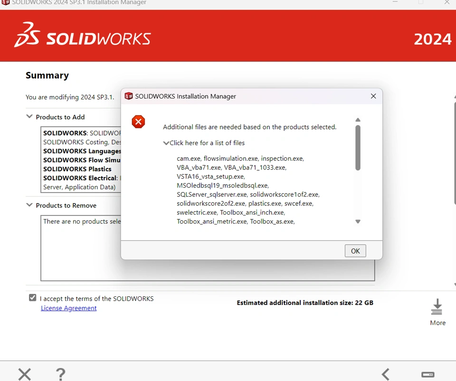Screen dimensions: 456x381
Task: Click the 'SOLIDWORKS Flow Simu' product entry
Action: point(82,160)
